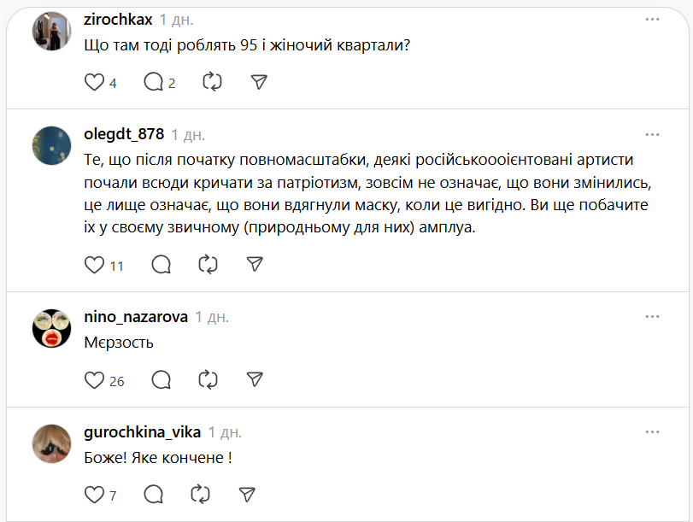The height and width of the screenshot is (522, 693).
Task: Repost olegdt_878's comment
Action: (208, 265)
